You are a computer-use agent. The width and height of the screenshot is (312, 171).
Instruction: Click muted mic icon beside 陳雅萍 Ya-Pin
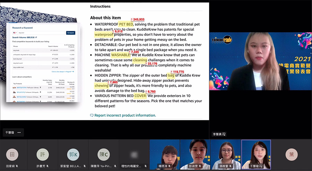(x=115, y=166)
